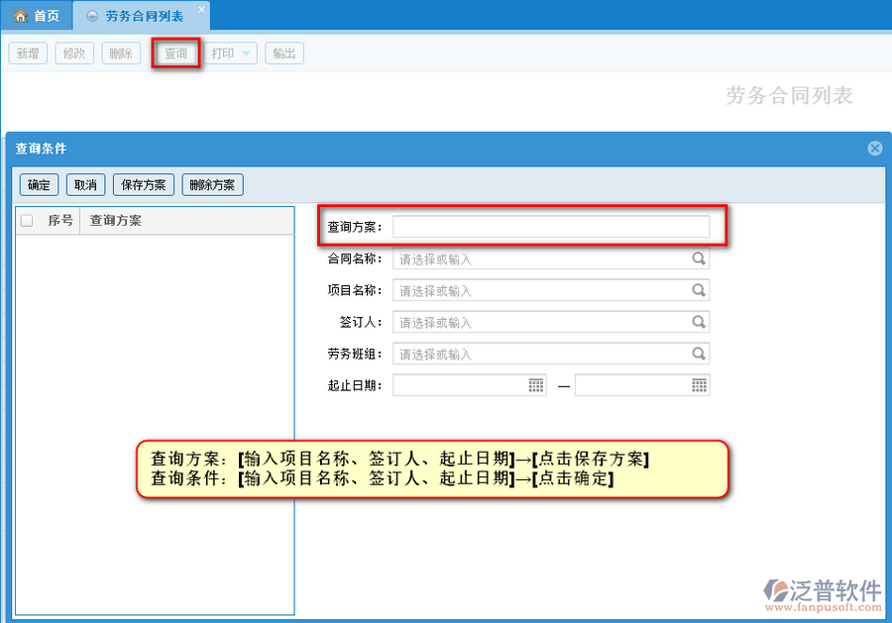Focus the 起止日期 start date field

(470, 385)
